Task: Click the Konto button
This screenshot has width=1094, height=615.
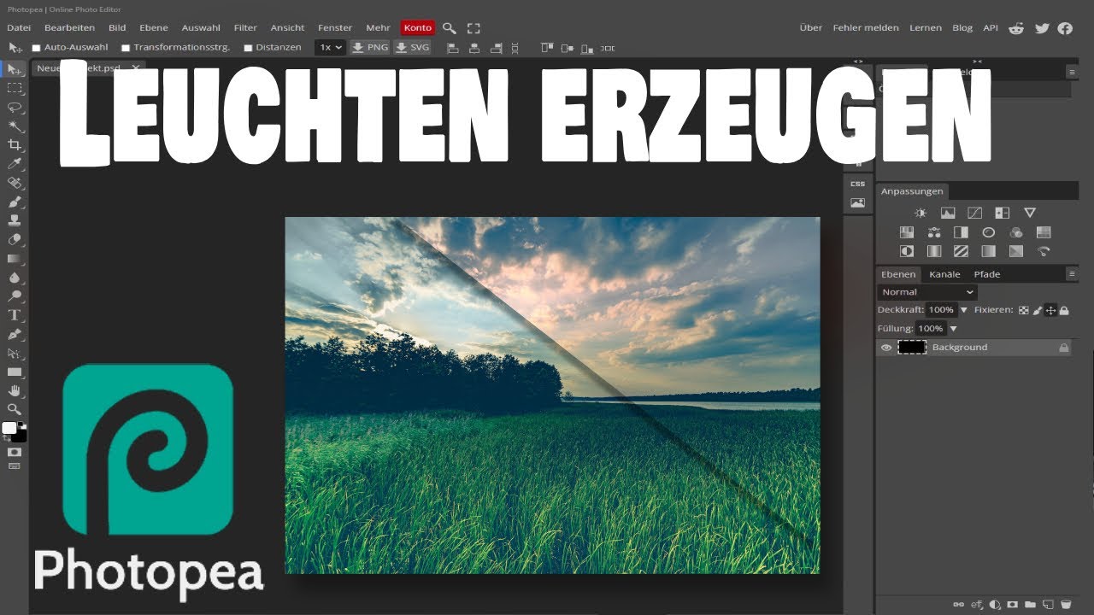Action: (418, 28)
